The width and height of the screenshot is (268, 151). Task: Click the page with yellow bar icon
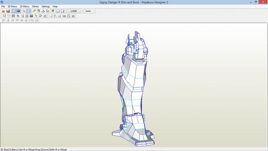48,11
